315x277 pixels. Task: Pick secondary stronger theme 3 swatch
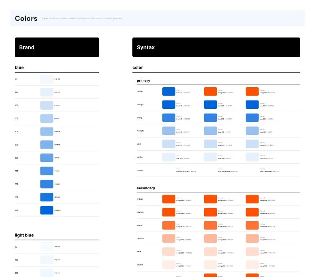(252, 212)
